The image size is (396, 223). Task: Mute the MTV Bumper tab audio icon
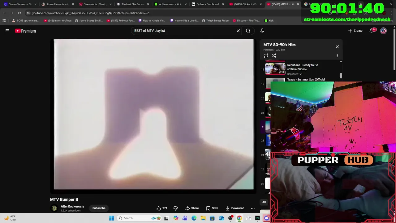coord(293,4)
